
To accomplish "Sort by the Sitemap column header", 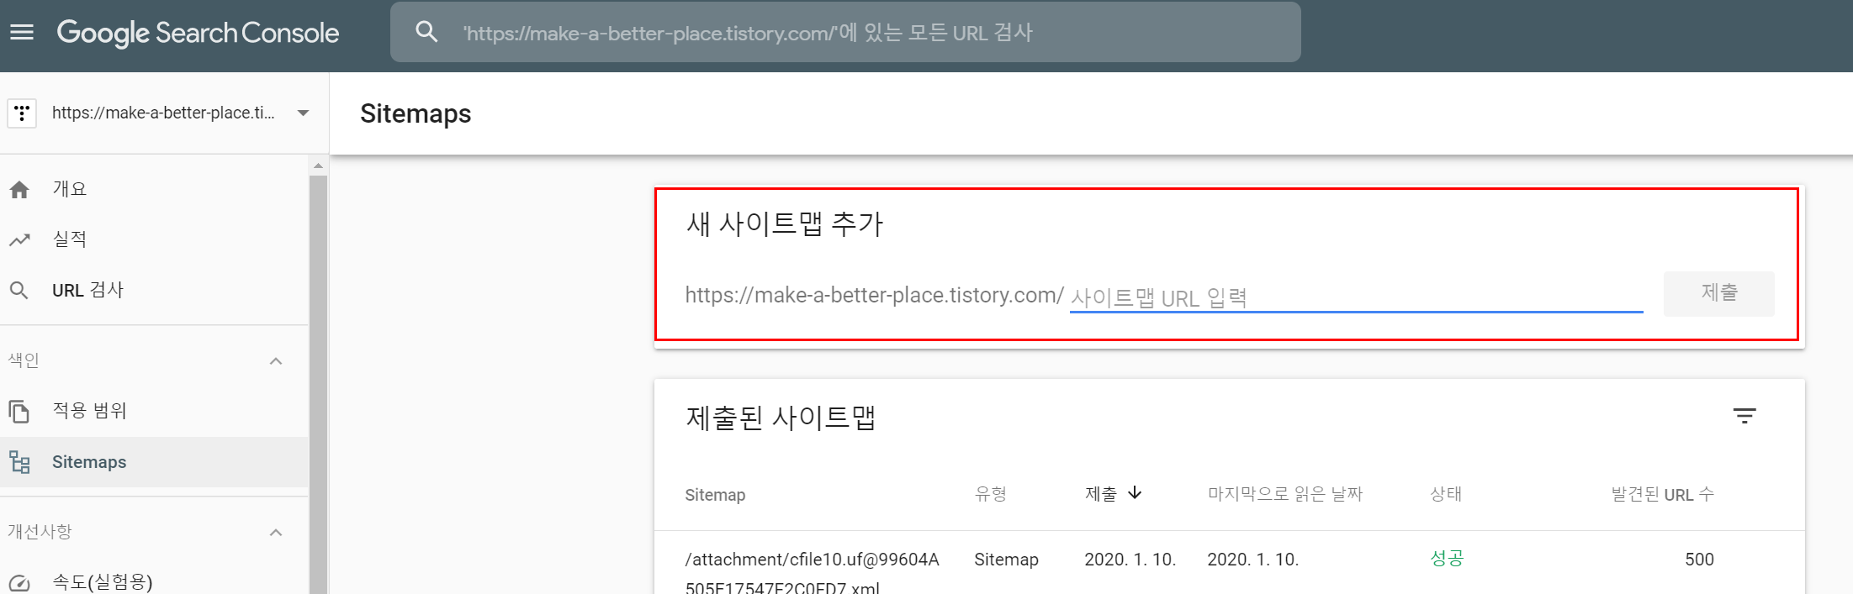I will click(x=715, y=495).
